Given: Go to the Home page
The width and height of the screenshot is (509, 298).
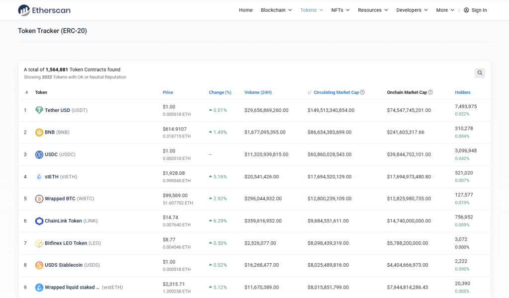Looking at the screenshot, I should (246, 10).
